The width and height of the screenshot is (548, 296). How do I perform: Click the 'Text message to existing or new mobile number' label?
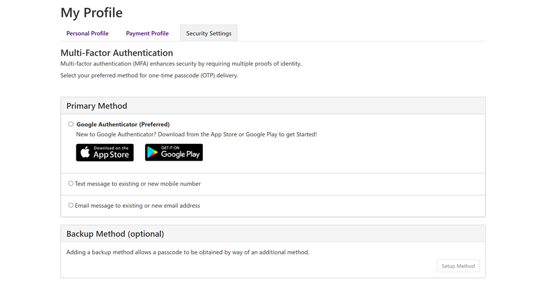coord(138,184)
